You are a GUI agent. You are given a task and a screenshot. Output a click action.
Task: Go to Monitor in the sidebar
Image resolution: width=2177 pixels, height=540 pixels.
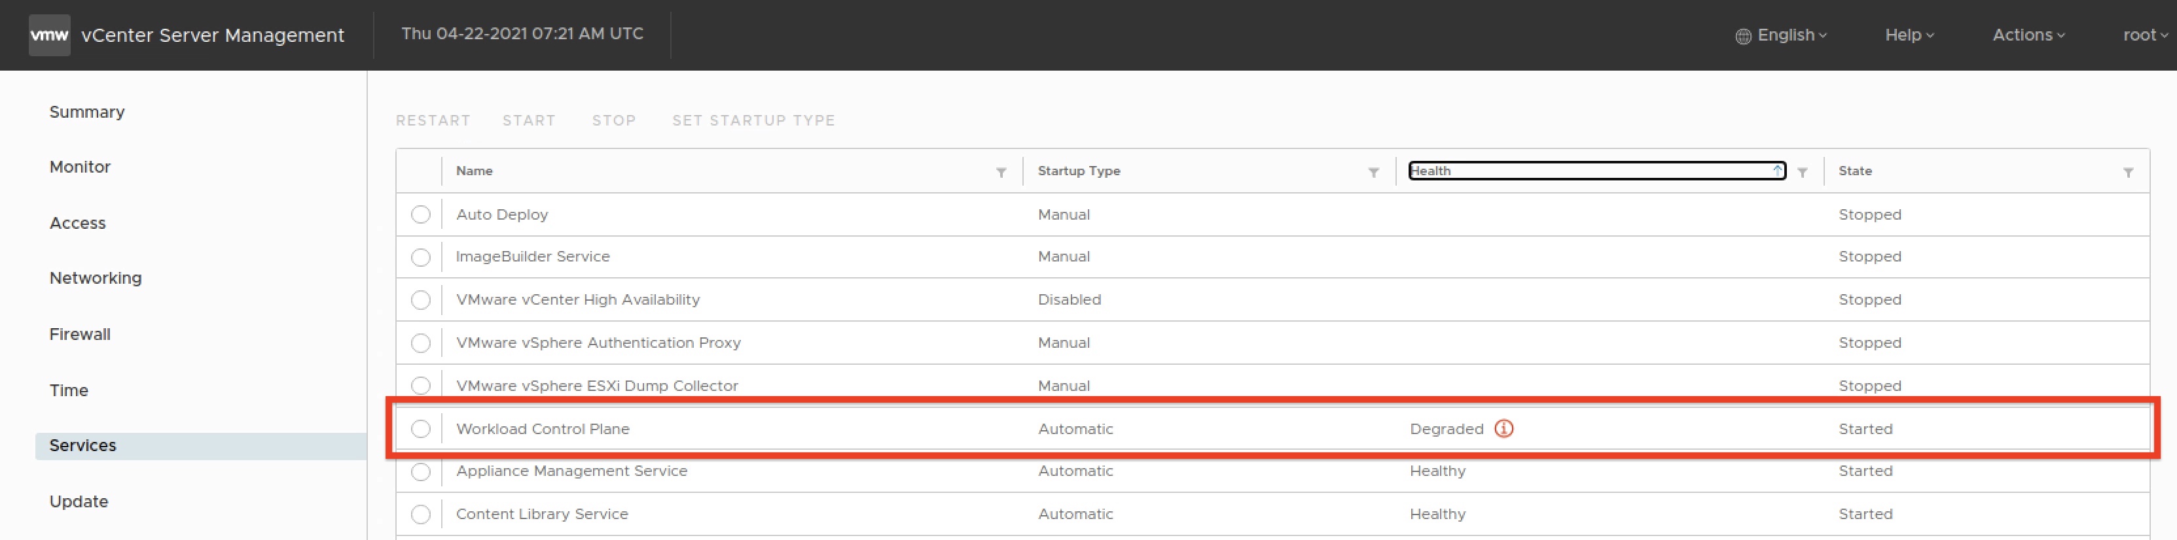click(x=81, y=167)
